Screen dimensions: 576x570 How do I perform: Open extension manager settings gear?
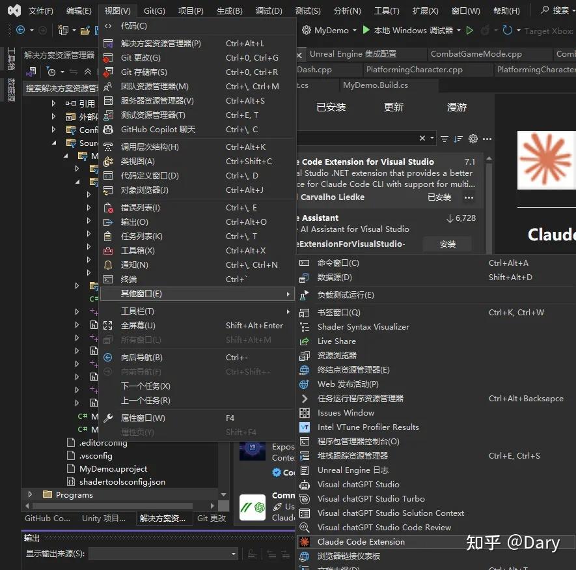(x=473, y=139)
